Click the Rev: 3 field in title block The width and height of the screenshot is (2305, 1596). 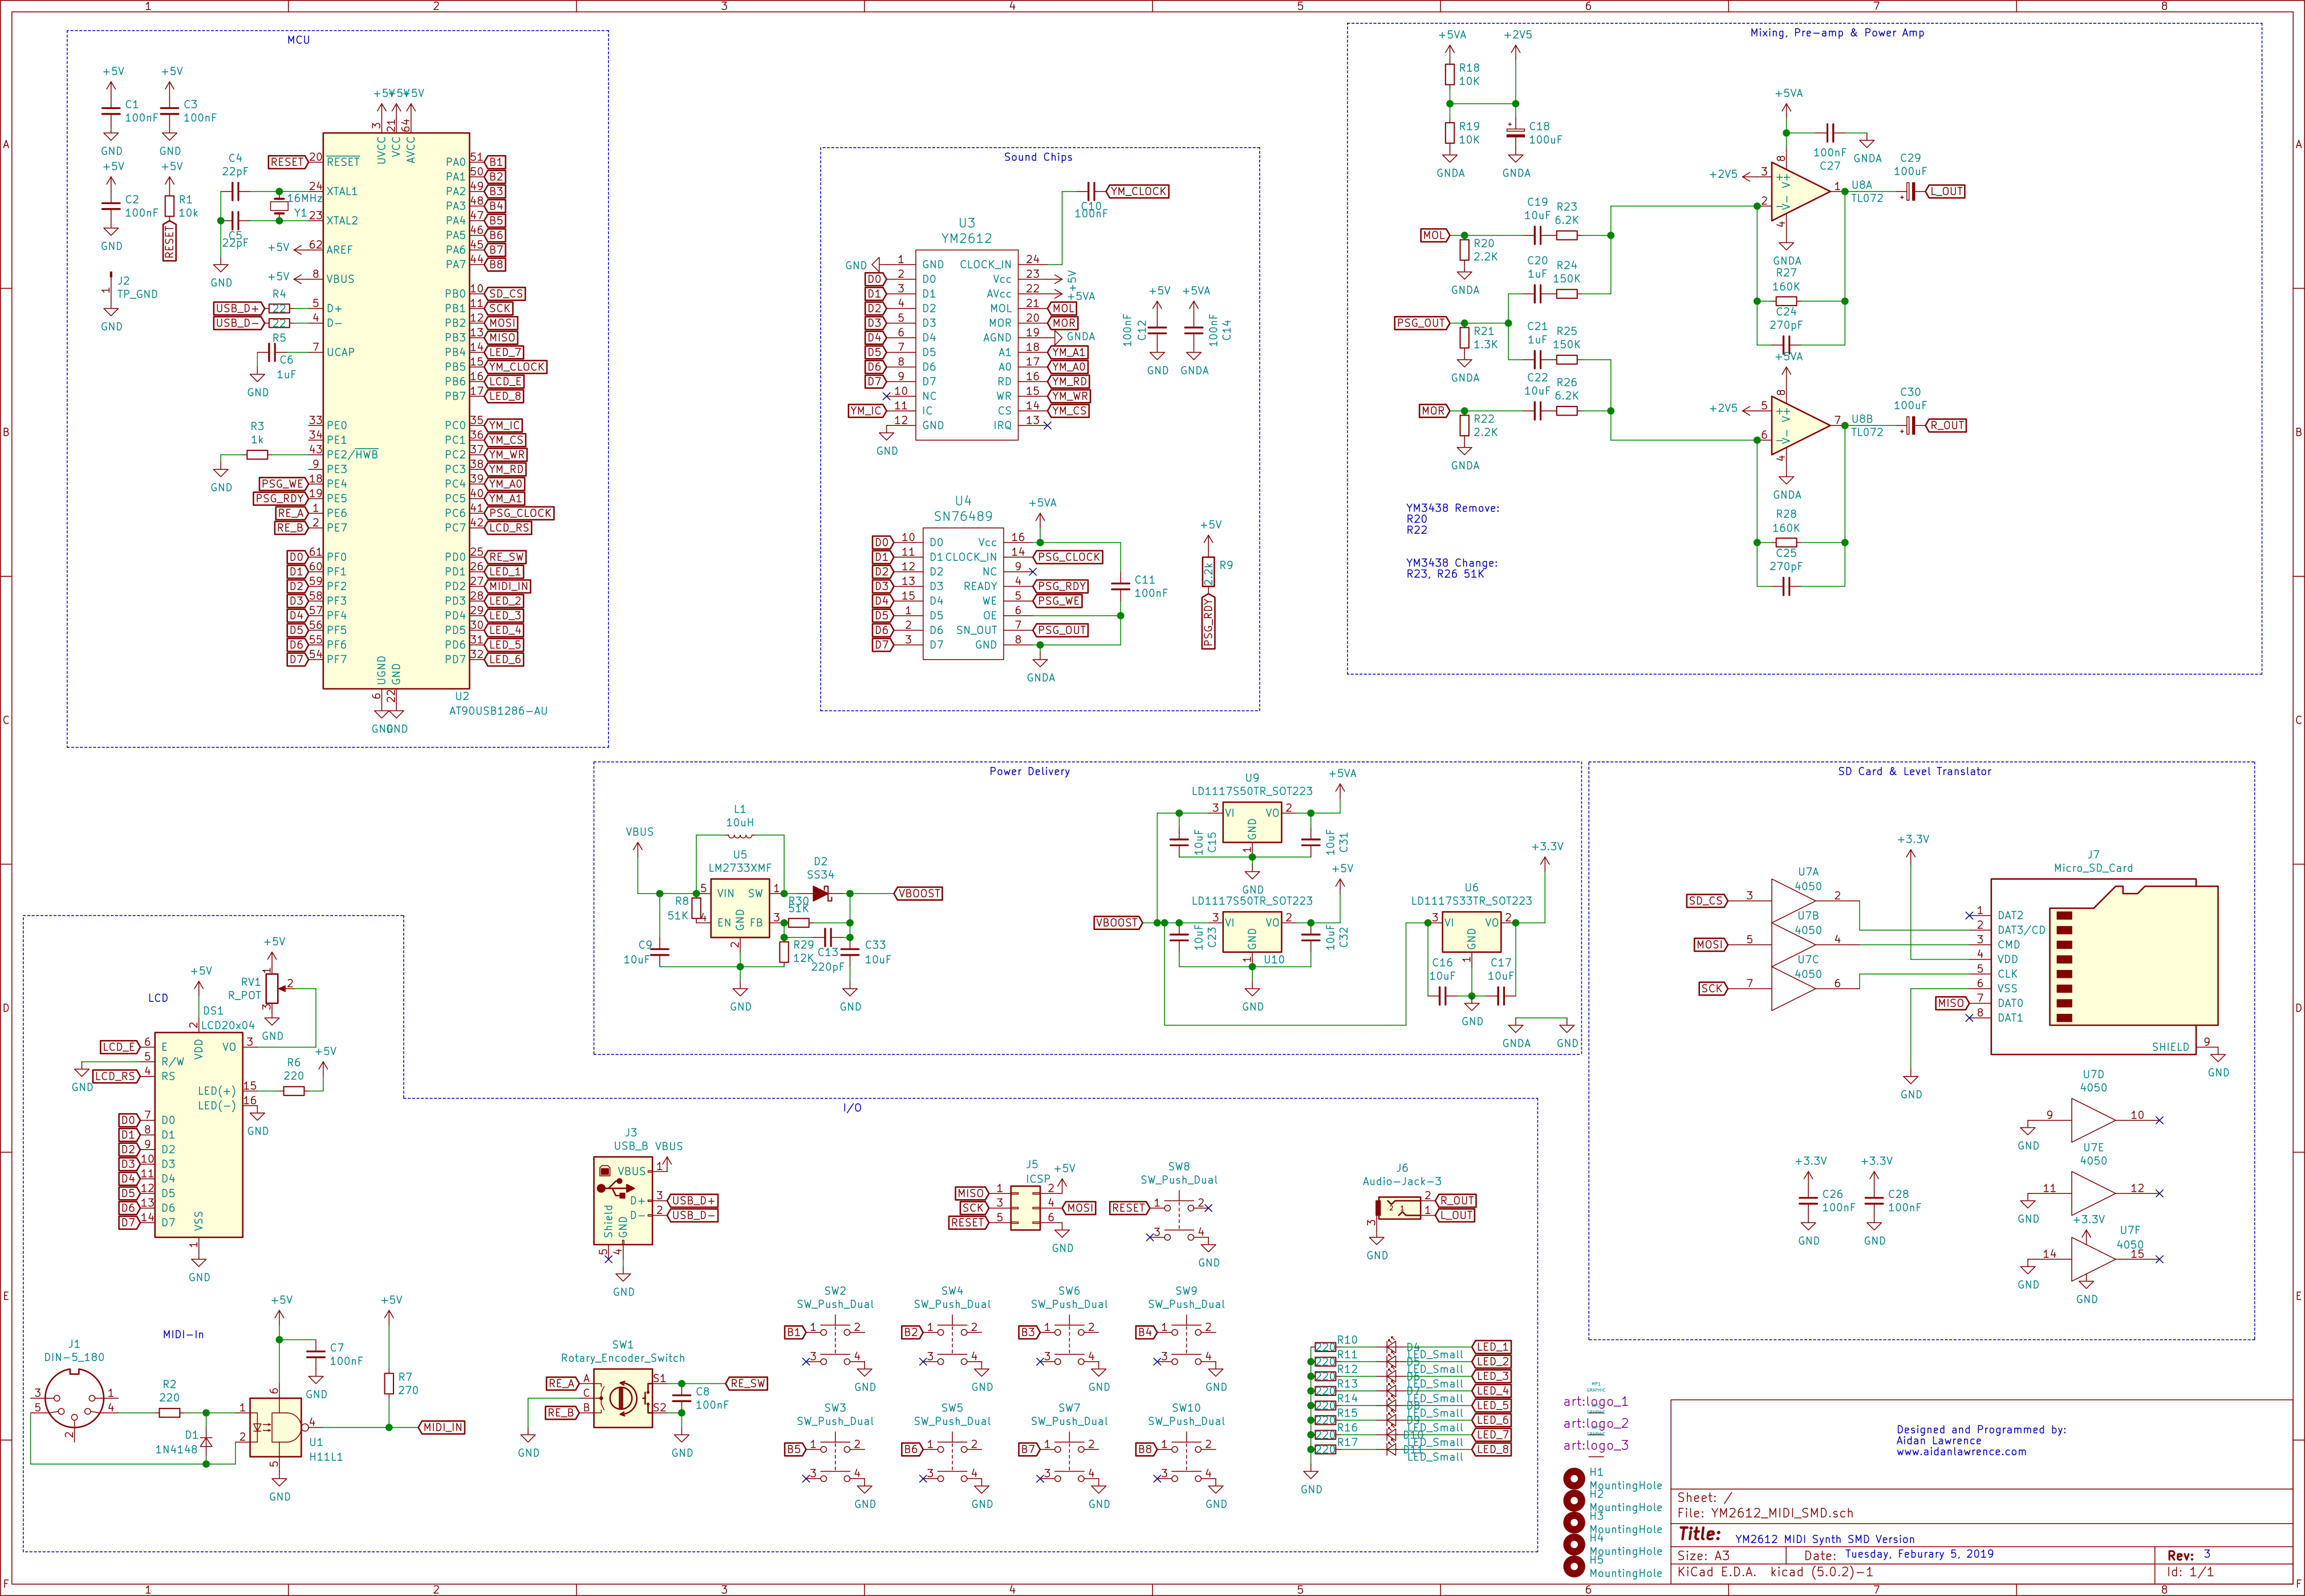(x=2188, y=1555)
